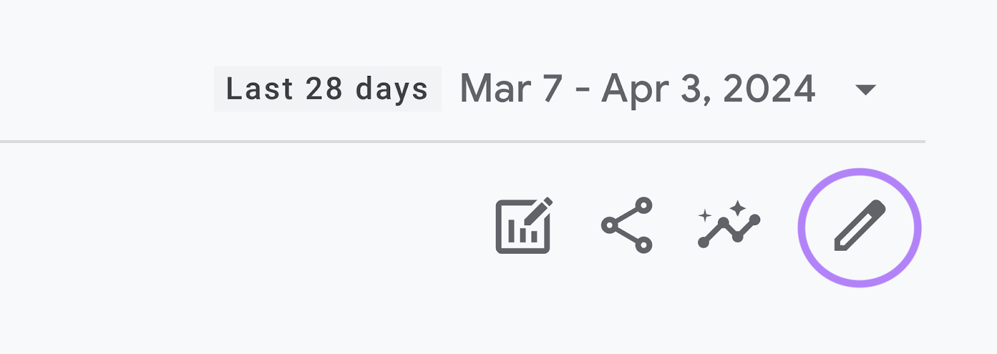Screen dimensions: 997x354
Task: Edit the report using the pencil button
Action: click(x=859, y=226)
